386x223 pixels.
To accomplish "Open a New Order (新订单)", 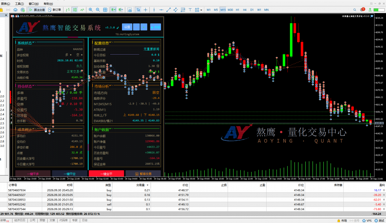I will [x=55, y=10].
